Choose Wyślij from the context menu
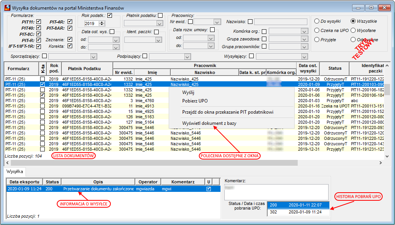 pos(231,92)
